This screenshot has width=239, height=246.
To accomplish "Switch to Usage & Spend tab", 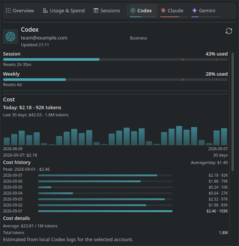I will pos(64,11).
